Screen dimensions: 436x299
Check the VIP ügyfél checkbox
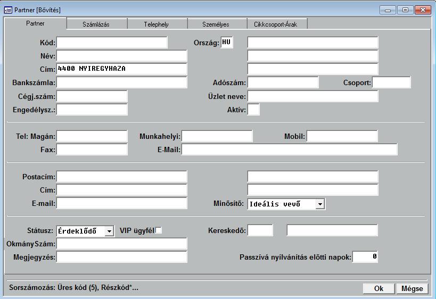tap(159, 230)
